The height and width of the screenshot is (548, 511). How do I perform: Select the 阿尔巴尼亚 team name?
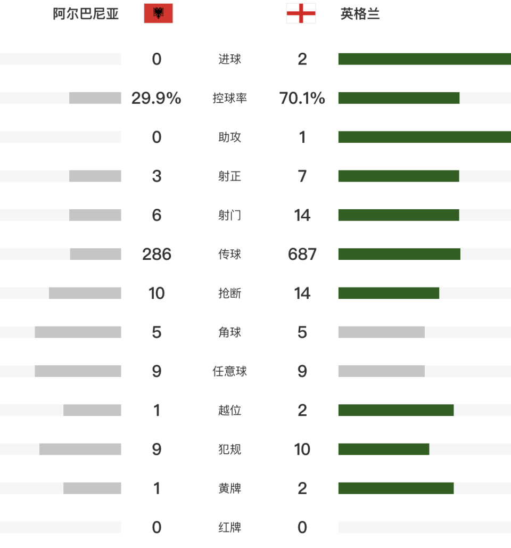(86, 14)
